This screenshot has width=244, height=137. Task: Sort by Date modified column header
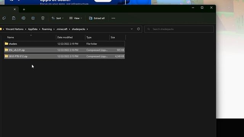pos(65,37)
